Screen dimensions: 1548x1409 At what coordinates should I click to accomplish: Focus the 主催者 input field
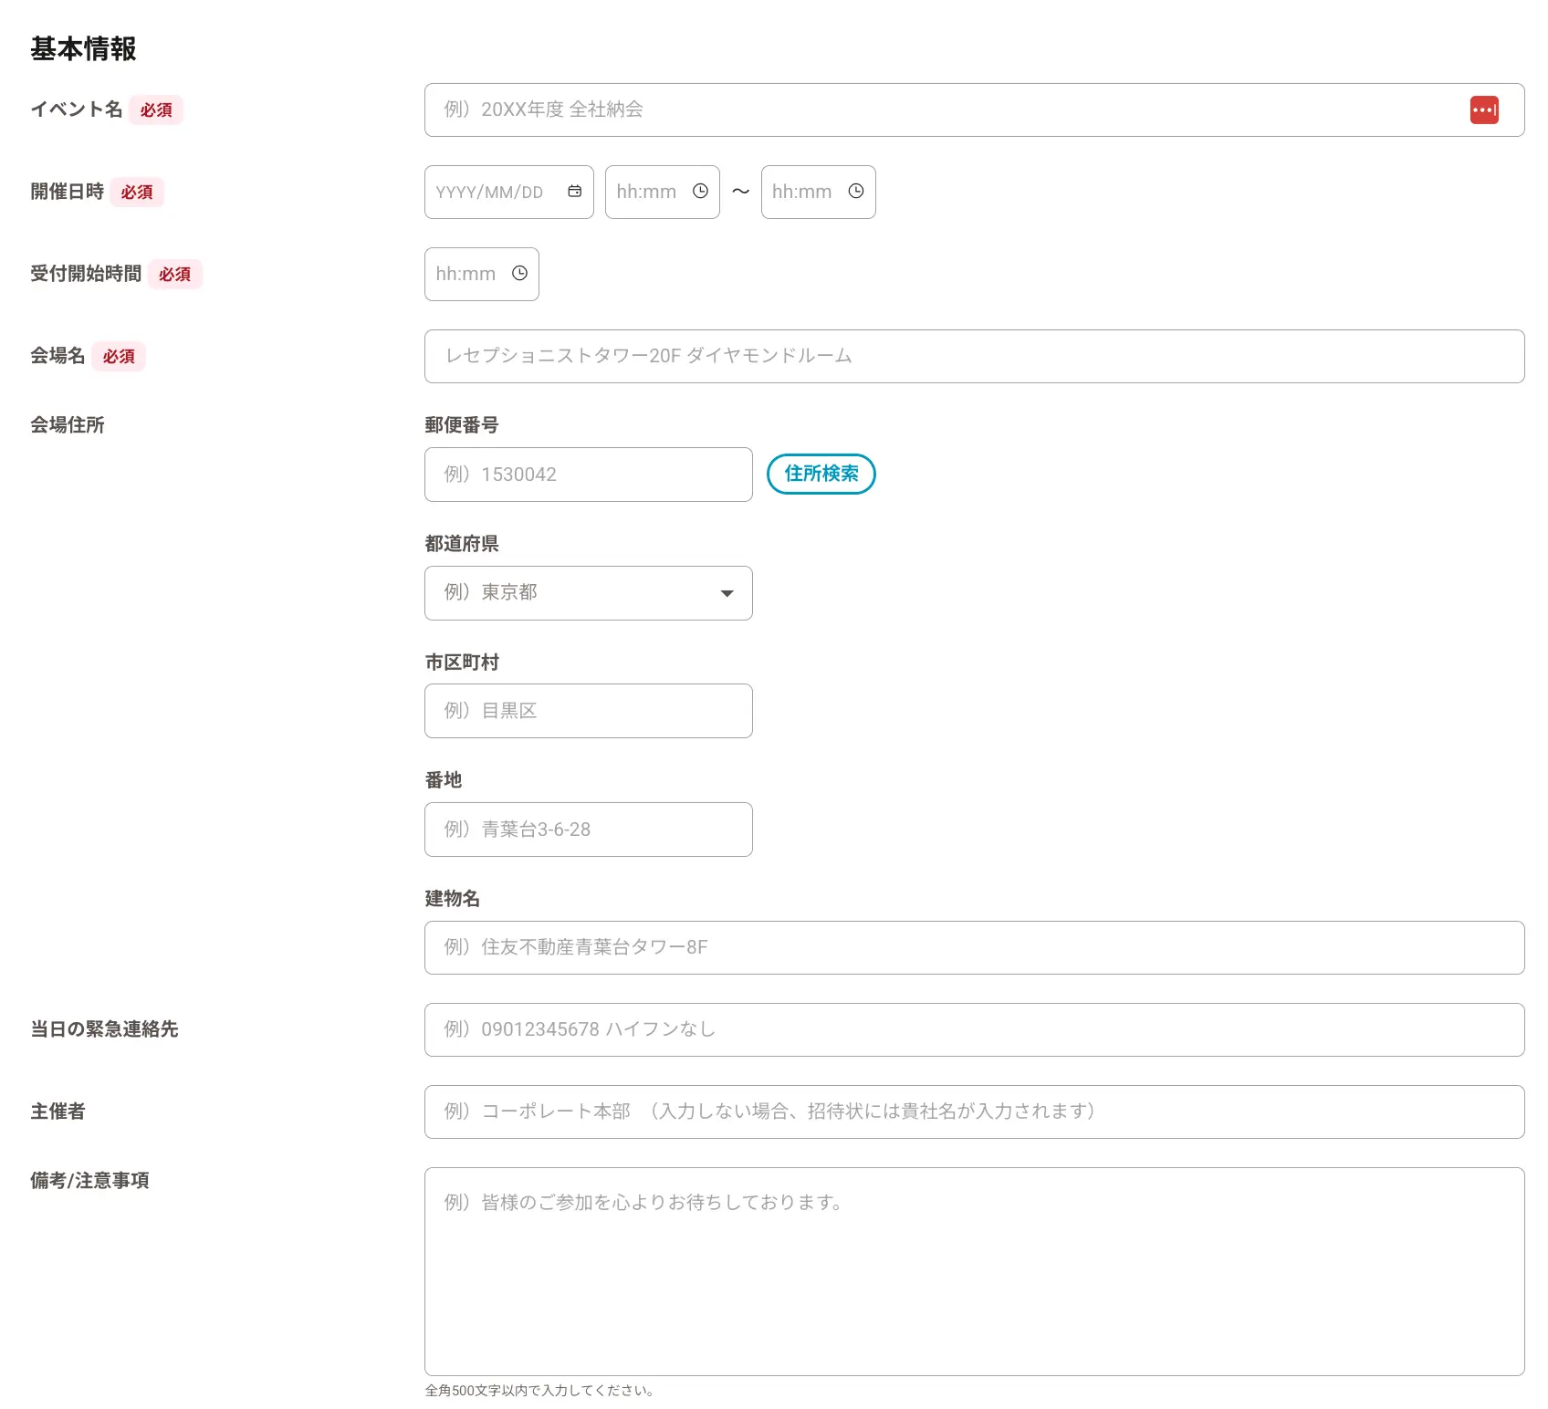(975, 1112)
